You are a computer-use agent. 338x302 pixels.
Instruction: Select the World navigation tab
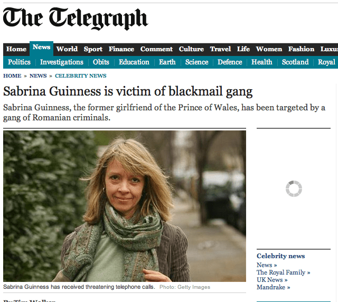(67, 49)
